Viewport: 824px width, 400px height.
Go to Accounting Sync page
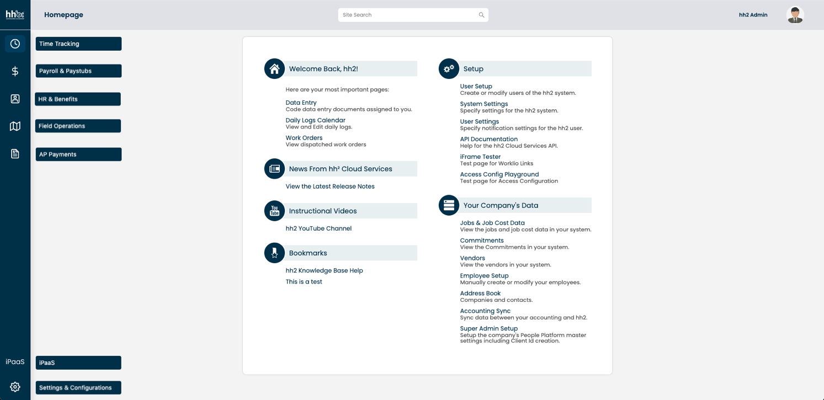coord(485,311)
